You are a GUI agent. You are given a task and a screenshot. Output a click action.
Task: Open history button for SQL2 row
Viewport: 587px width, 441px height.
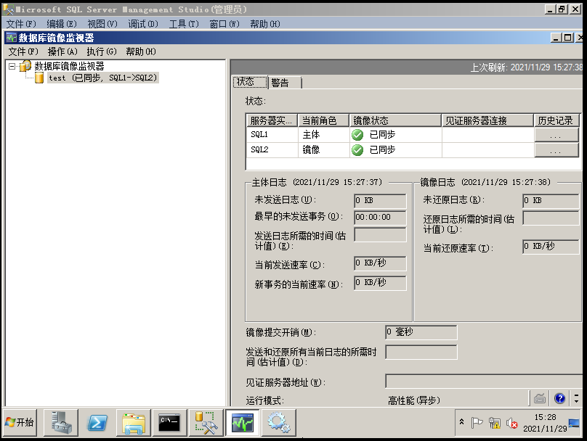[x=556, y=150]
